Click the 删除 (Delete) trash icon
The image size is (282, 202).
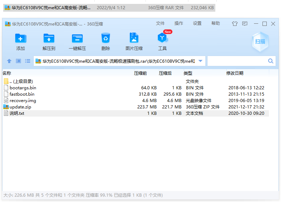[x=105, y=39]
